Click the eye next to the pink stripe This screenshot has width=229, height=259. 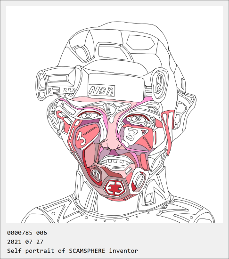(x=89, y=115)
